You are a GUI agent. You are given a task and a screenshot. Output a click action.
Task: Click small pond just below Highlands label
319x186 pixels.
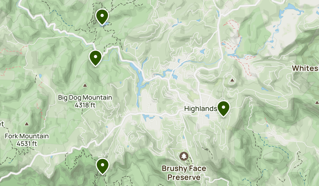(207, 116)
